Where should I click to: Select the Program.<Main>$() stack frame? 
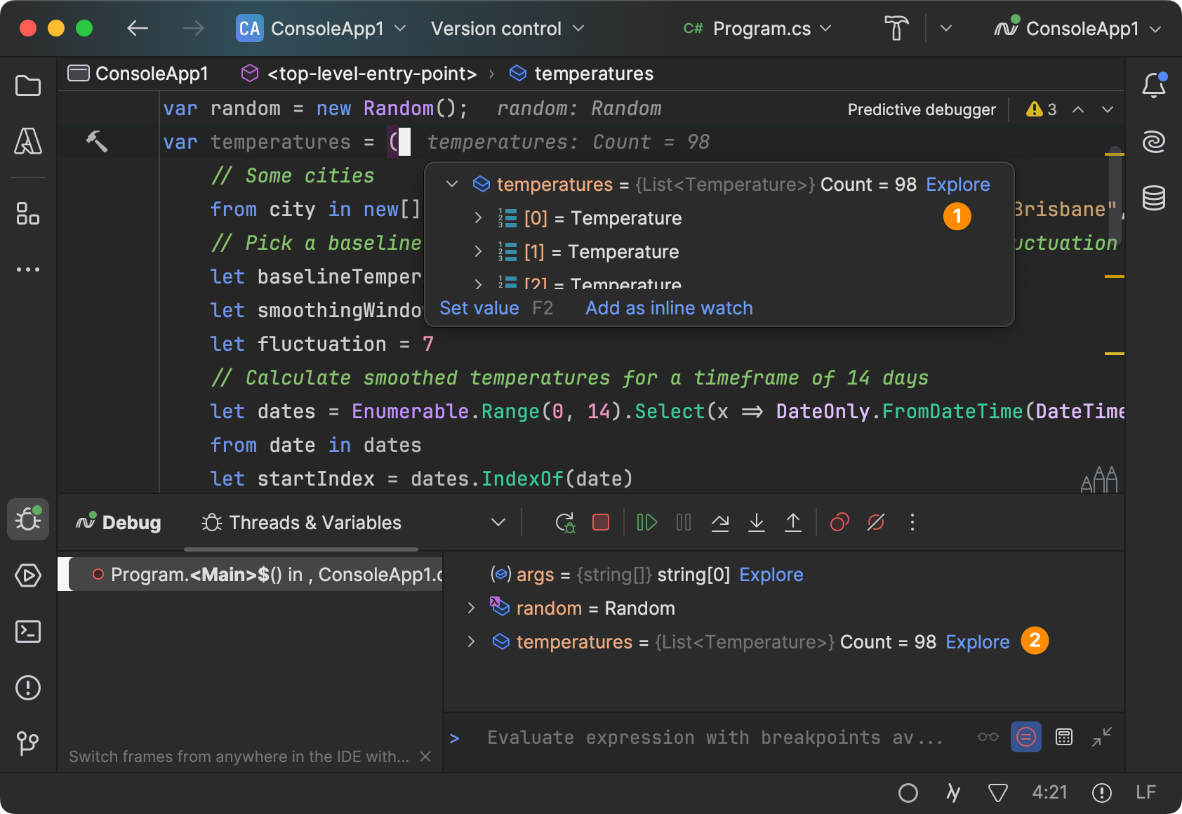click(251, 575)
